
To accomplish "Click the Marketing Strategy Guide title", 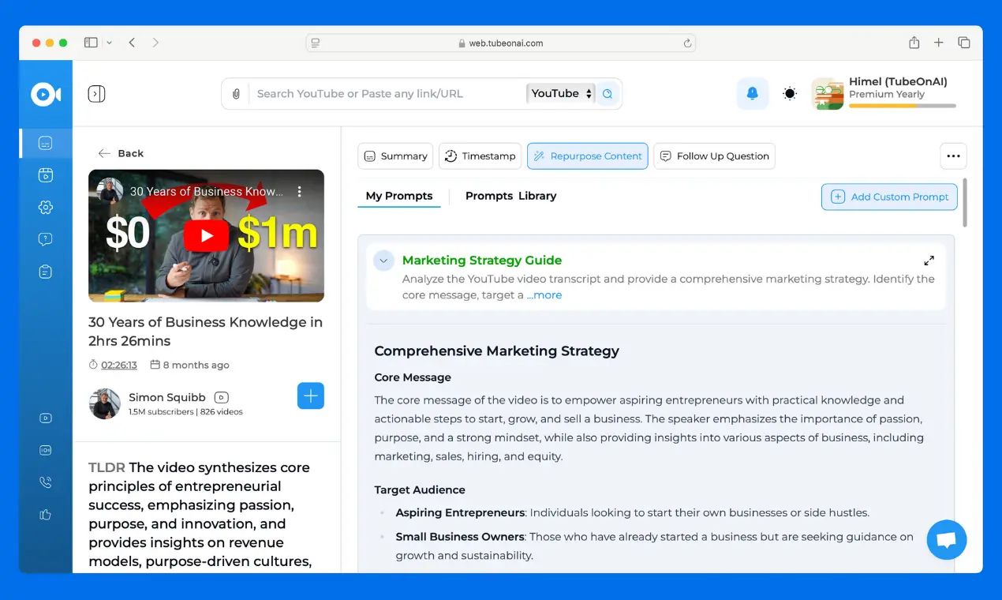I will click(x=482, y=261).
